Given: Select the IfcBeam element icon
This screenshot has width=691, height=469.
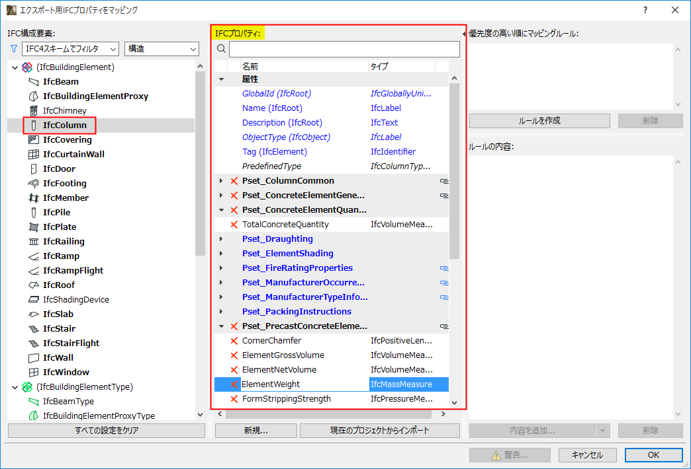Looking at the screenshot, I should click(34, 82).
